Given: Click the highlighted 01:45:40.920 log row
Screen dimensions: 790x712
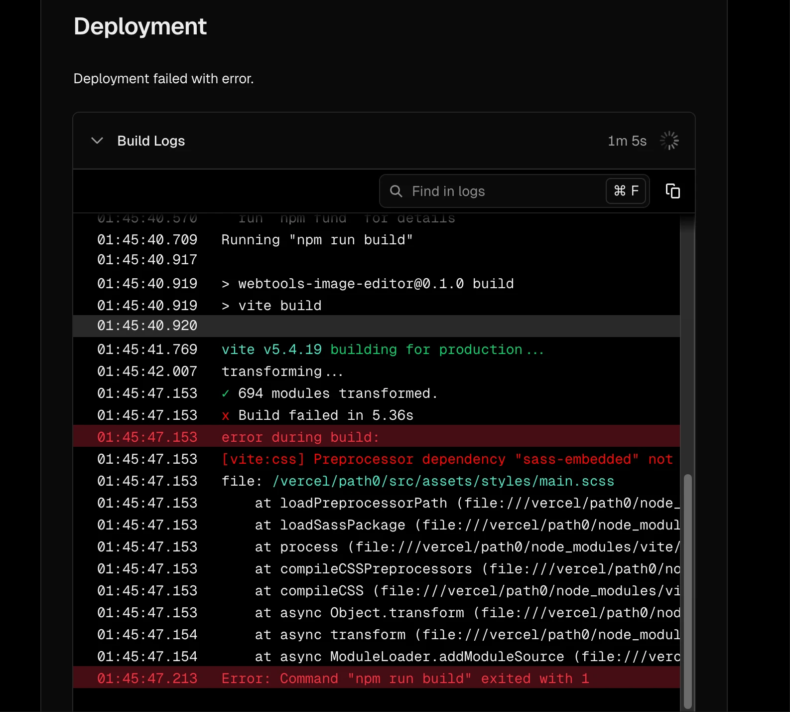Looking at the screenshot, I should click(377, 326).
